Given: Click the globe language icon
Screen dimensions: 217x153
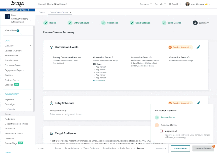Looking at the screenshot, I should tap(171, 4).
